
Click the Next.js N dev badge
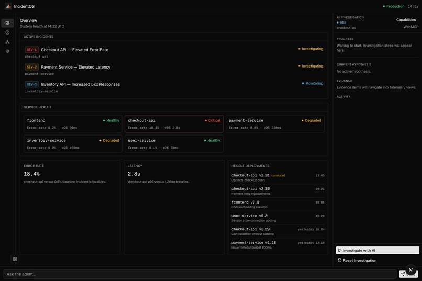(410, 270)
